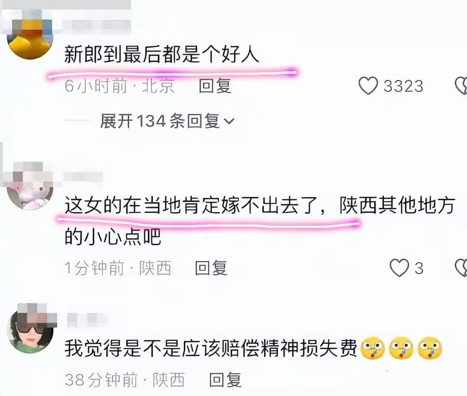Dislike the Beijing comment via broken heart
Screen dimensions: 467x396
(461, 86)
